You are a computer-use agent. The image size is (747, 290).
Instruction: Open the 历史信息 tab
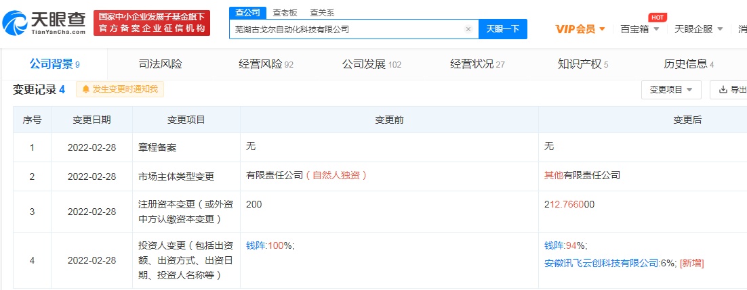[689, 64]
